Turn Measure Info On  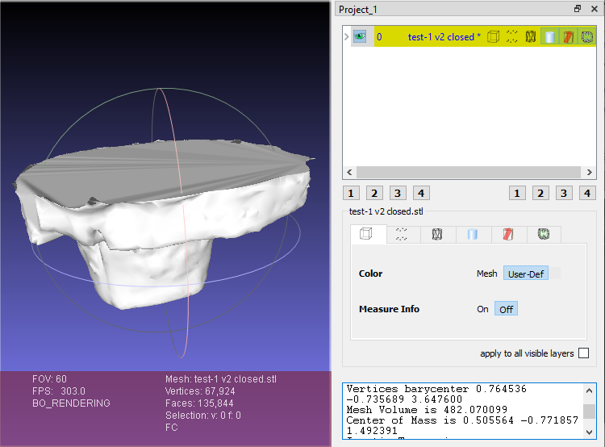click(482, 309)
